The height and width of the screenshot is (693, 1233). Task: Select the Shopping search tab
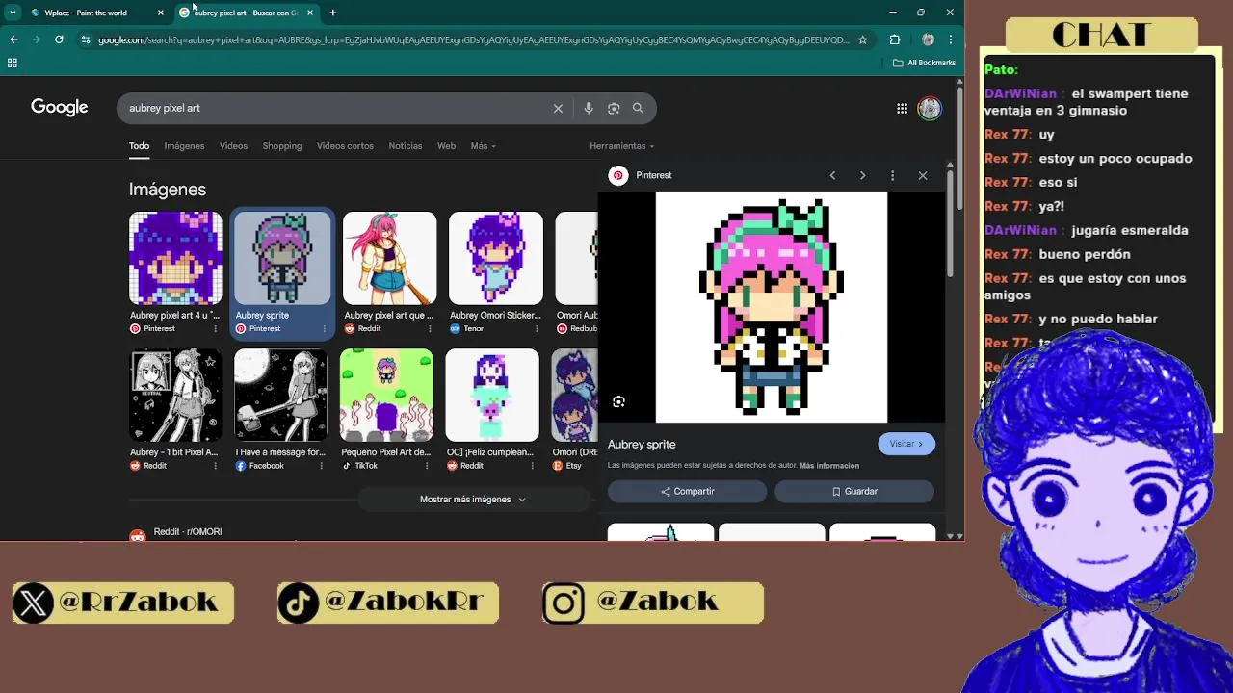pyautogui.click(x=282, y=146)
